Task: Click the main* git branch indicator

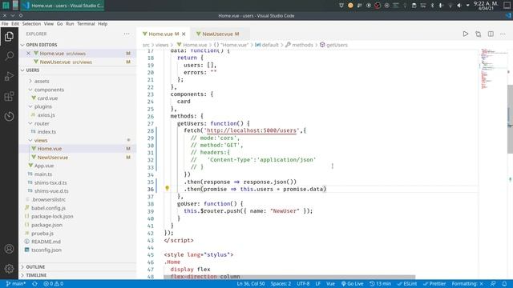Action: (x=16, y=284)
